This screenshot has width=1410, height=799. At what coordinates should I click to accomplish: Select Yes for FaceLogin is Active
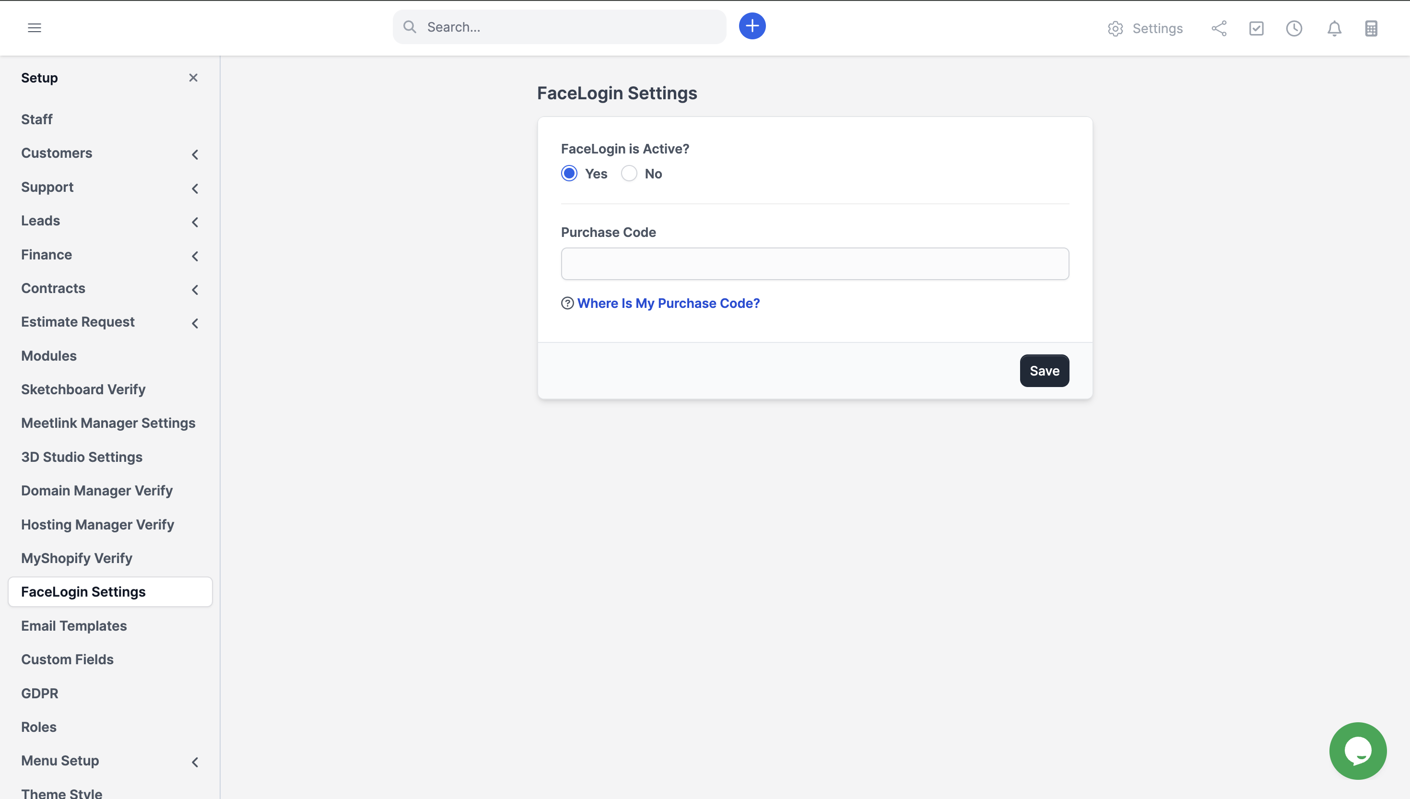coord(569,173)
